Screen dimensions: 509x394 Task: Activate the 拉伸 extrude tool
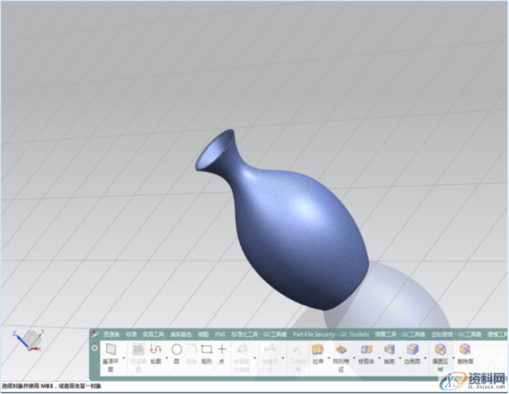317,350
